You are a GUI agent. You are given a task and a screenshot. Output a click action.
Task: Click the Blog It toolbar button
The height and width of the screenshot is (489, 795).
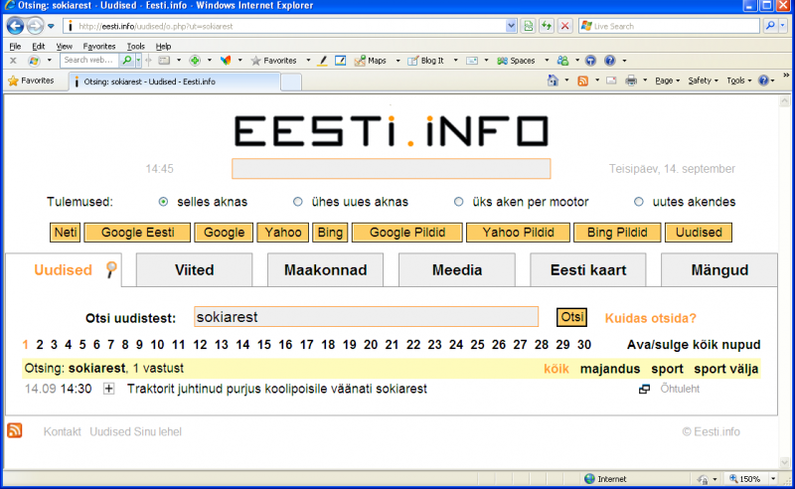click(426, 61)
